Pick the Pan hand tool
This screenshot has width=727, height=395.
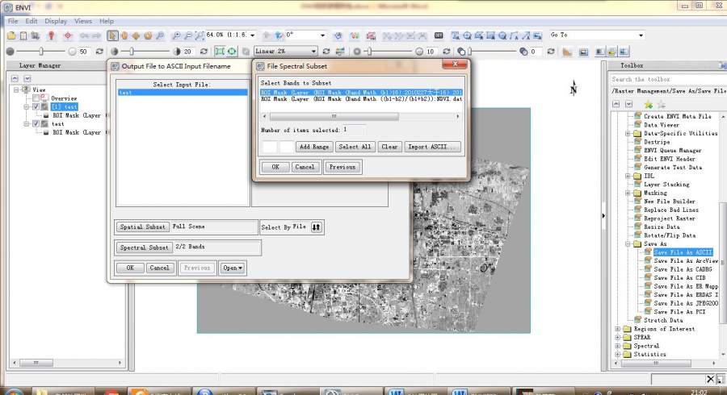[x=124, y=35]
